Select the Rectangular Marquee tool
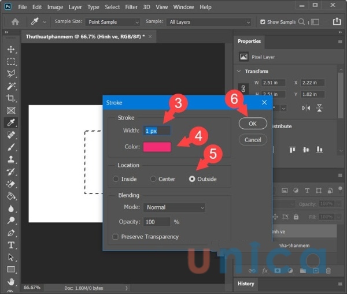Screen dimensions: 347x294 point(11,62)
